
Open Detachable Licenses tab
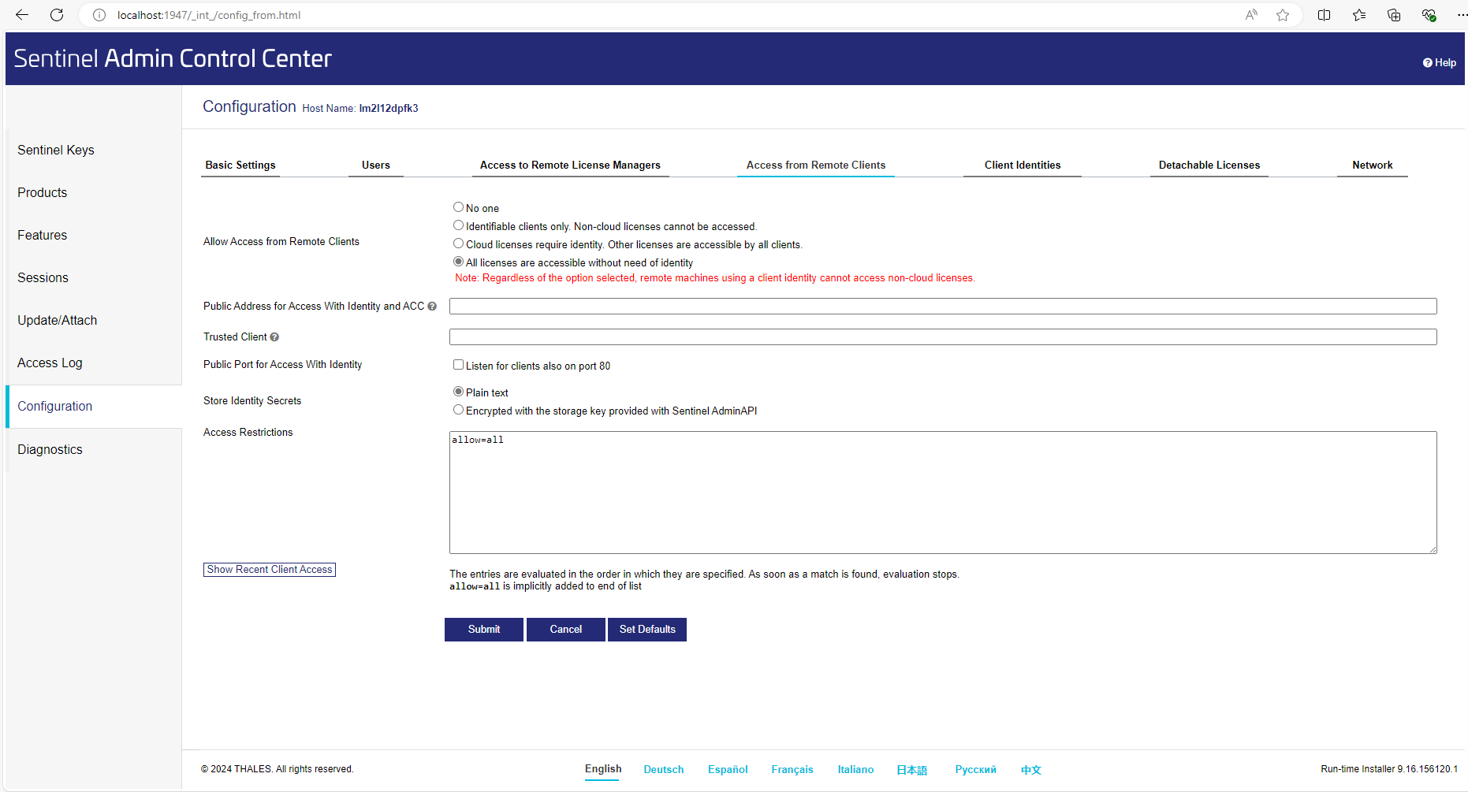tap(1209, 165)
